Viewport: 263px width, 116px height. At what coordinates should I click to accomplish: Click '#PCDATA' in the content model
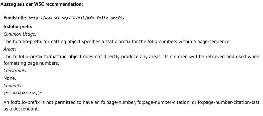tap(13, 93)
